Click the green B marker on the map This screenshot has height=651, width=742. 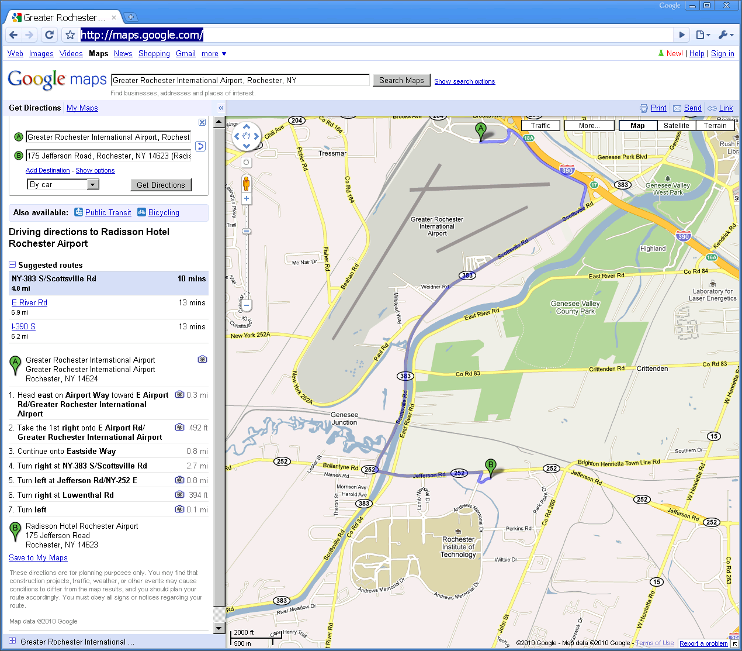coord(491,468)
